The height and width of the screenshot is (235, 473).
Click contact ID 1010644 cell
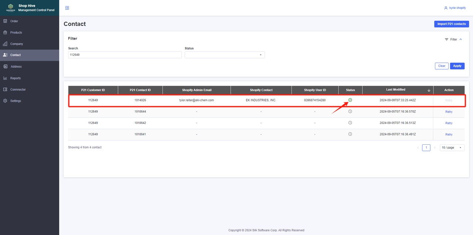click(140, 112)
